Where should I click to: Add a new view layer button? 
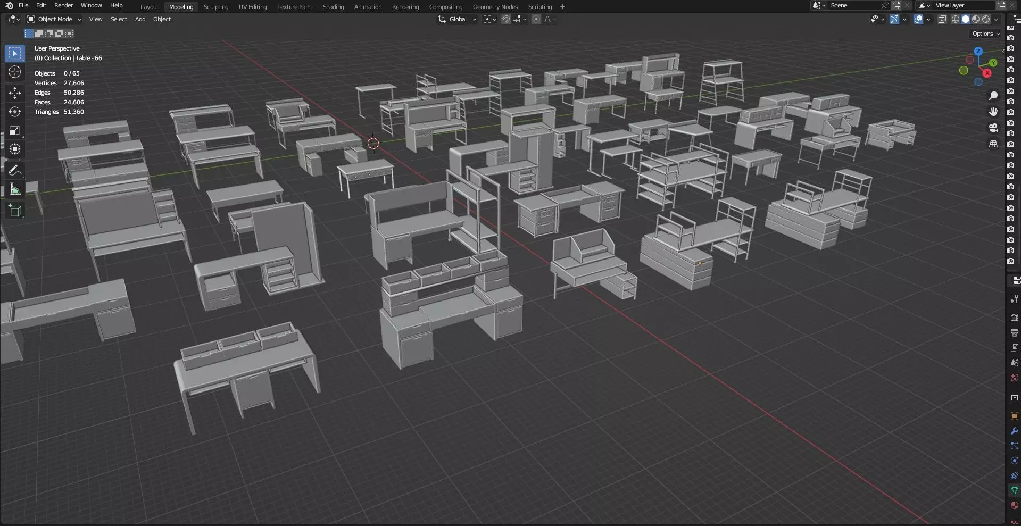pos(1001,5)
